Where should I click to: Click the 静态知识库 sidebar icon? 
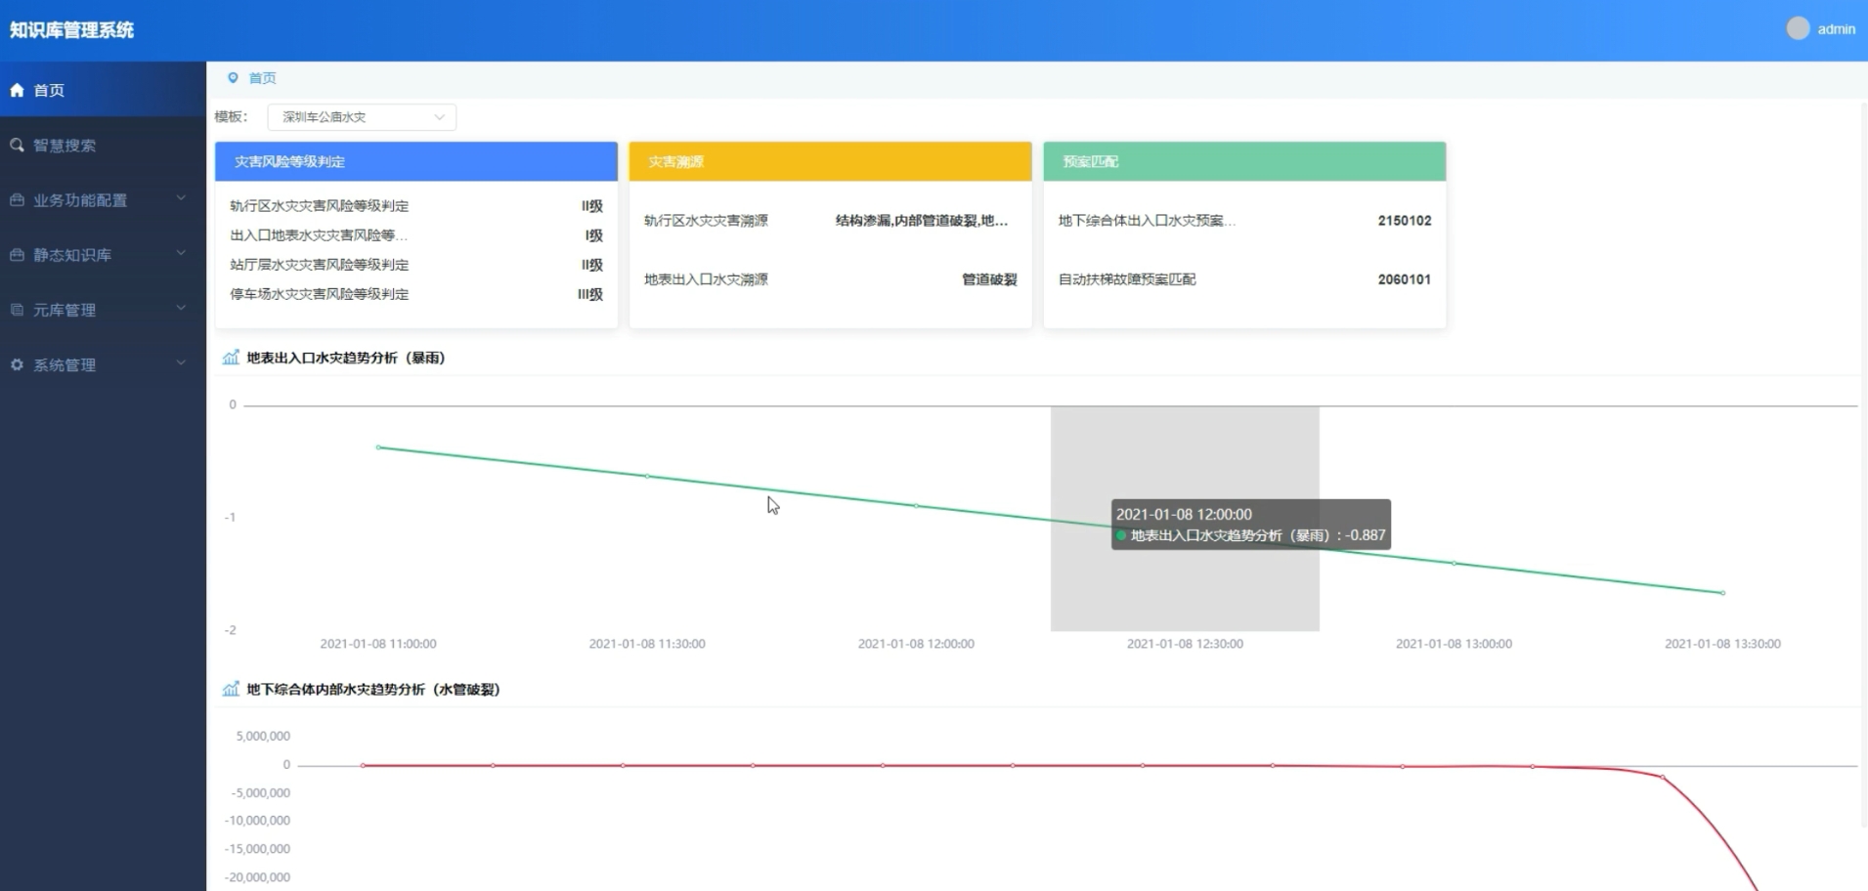[17, 254]
